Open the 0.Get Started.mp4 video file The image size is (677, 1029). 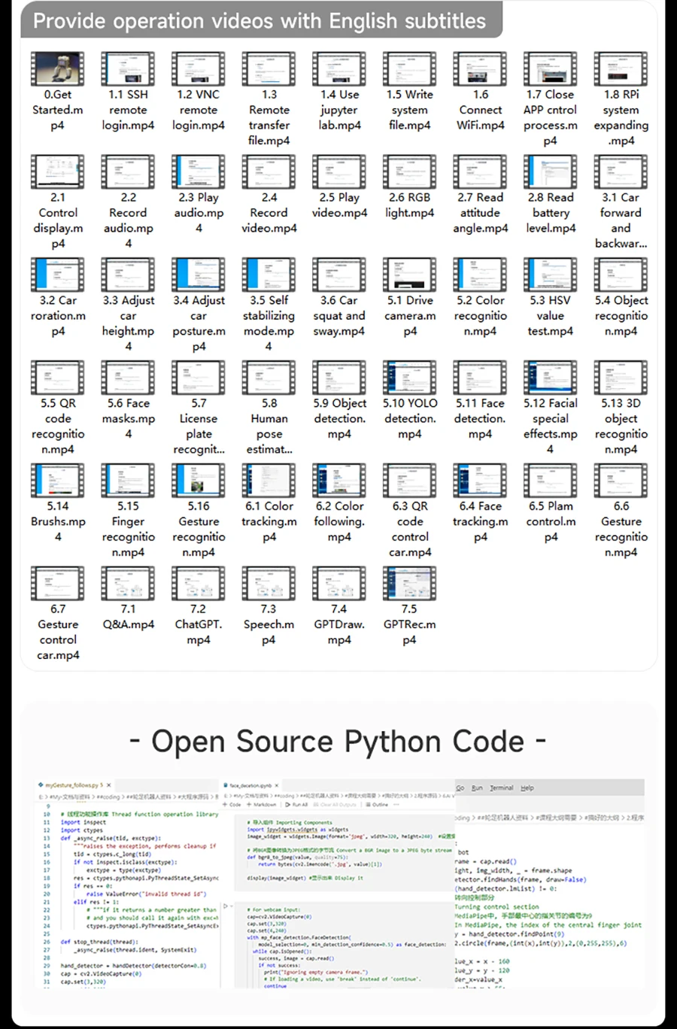(58, 69)
